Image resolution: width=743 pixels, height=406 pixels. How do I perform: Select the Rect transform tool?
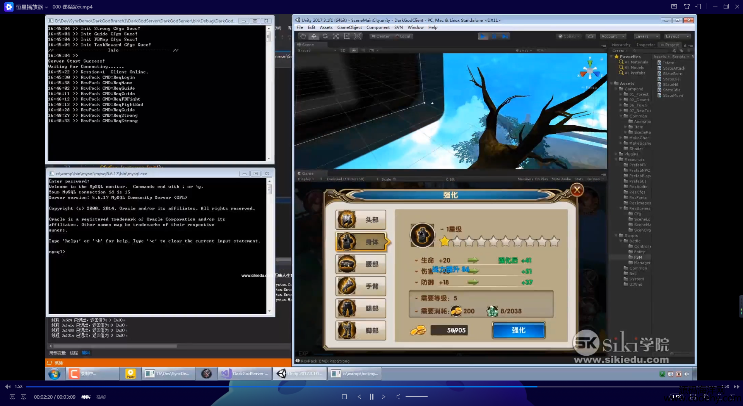click(x=347, y=36)
